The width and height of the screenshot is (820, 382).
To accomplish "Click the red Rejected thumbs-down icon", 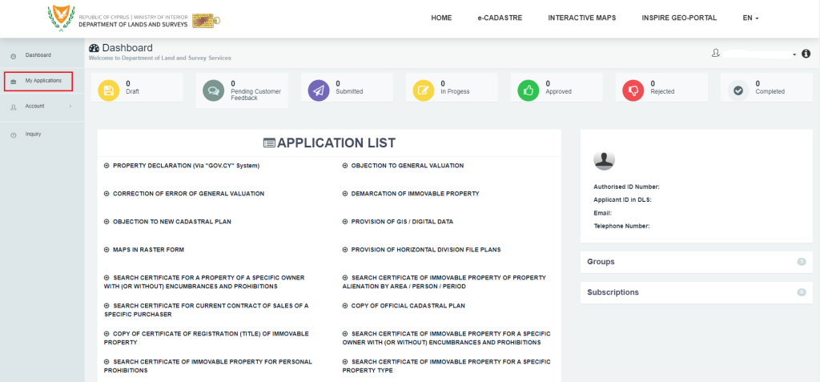I will coord(633,90).
